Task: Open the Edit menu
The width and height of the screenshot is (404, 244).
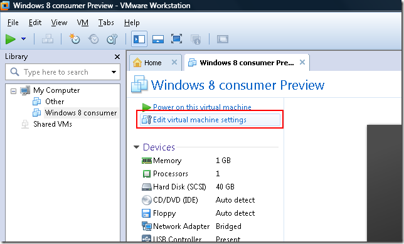Action: click(35, 23)
